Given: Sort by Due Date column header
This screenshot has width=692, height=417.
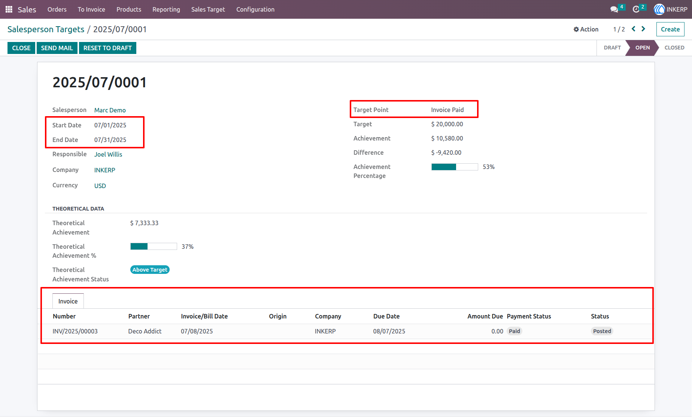Looking at the screenshot, I should coord(386,316).
